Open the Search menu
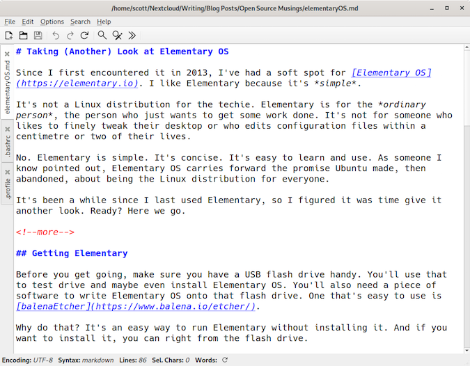Image resolution: width=470 pixels, height=366 pixels. [80, 22]
